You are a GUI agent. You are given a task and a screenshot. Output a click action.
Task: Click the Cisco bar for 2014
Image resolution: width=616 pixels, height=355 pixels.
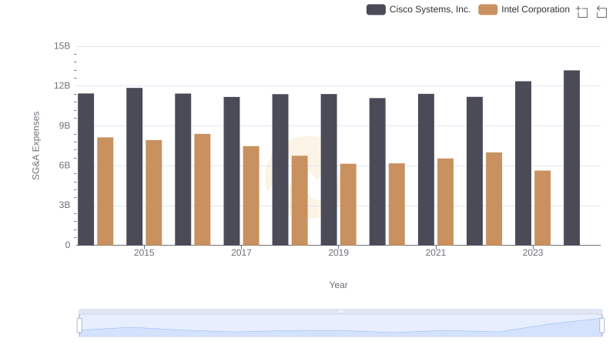coord(86,169)
